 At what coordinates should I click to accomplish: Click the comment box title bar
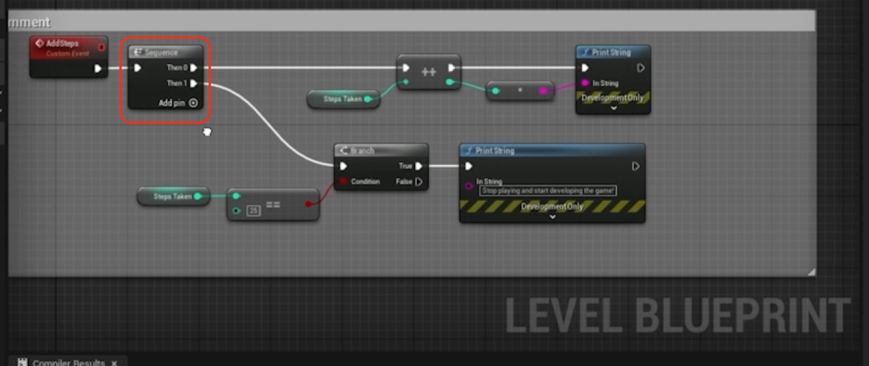click(412, 22)
